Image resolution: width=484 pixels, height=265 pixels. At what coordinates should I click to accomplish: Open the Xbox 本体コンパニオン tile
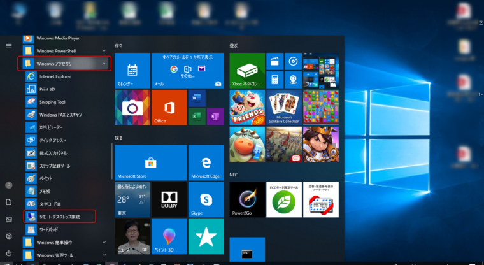(x=247, y=71)
